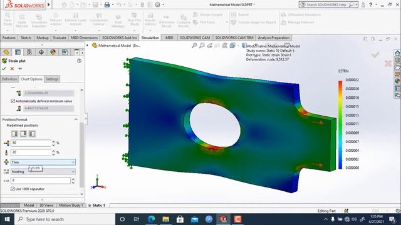401x225 pixels.
Task: Click the Cortana circle button
Action: (122, 219)
